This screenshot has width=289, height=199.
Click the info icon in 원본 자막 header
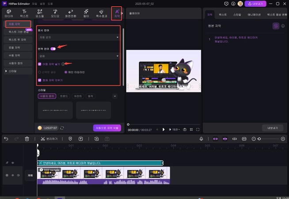pos(283,26)
